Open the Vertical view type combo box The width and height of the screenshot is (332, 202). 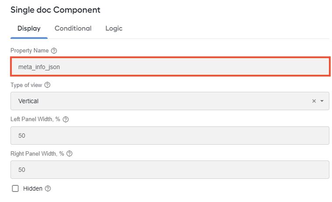click(170, 101)
